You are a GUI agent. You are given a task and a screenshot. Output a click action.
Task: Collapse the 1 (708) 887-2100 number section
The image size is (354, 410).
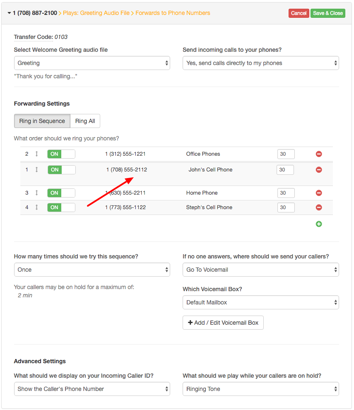click(x=9, y=13)
